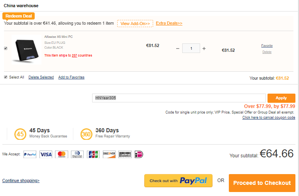Screen dimensions: 299x196
Task: Click the coupon code input field
Action: [x=179, y=98]
